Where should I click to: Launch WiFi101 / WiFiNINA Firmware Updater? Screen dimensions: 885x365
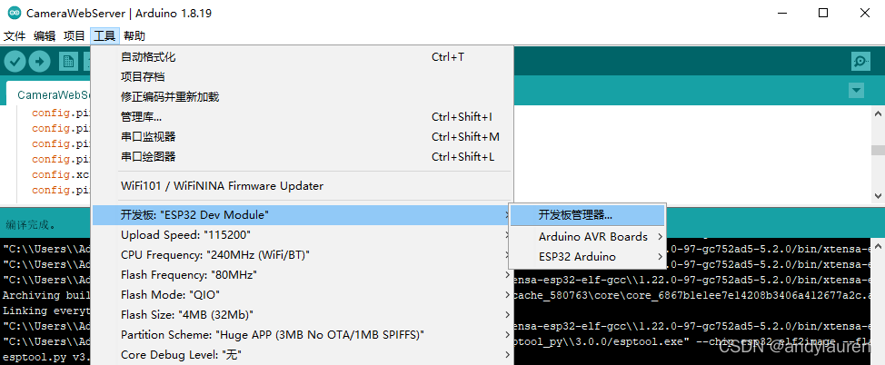click(x=222, y=186)
